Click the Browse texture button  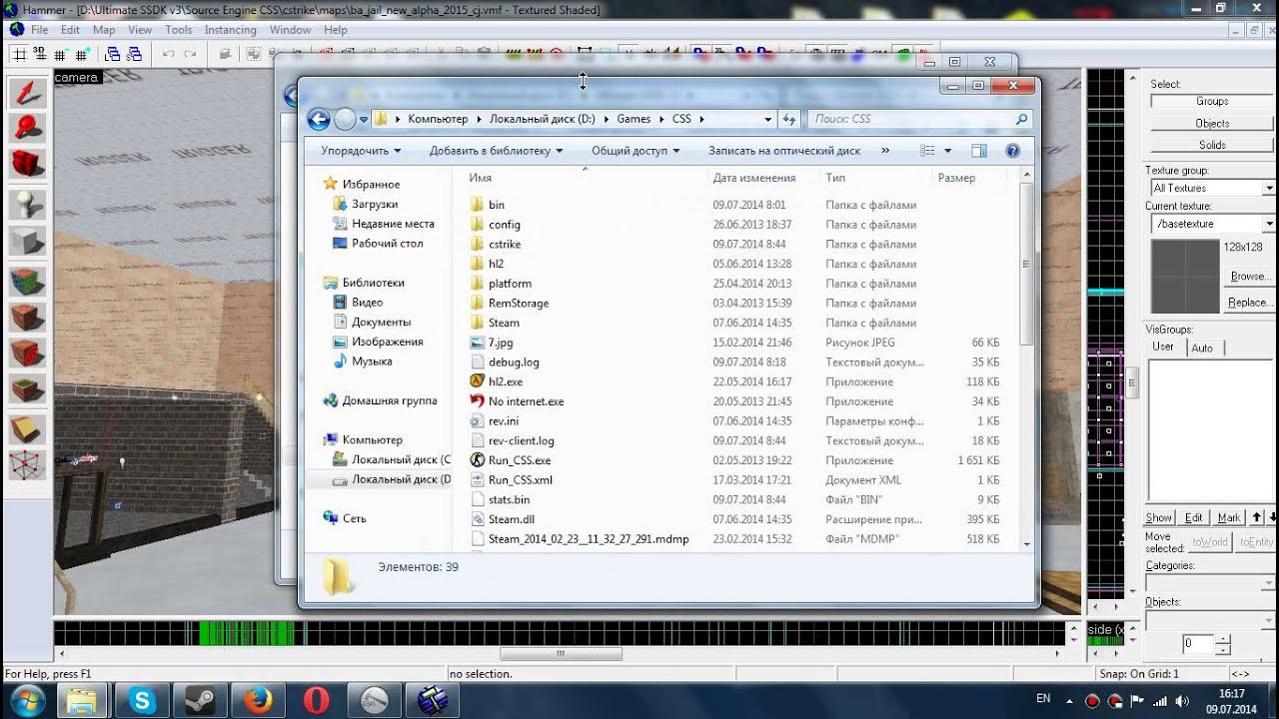(x=1248, y=276)
